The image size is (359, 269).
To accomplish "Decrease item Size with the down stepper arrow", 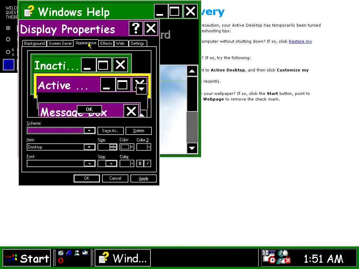I will (x=113, y=149).
